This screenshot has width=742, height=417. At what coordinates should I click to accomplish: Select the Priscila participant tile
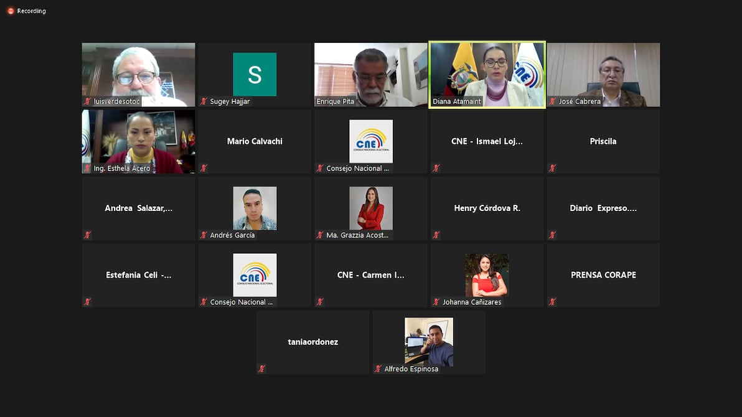click(x=603, y=141)
